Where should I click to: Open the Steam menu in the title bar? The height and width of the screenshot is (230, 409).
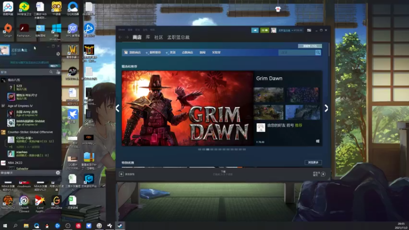pyautogui.click(x=122, y=30)
